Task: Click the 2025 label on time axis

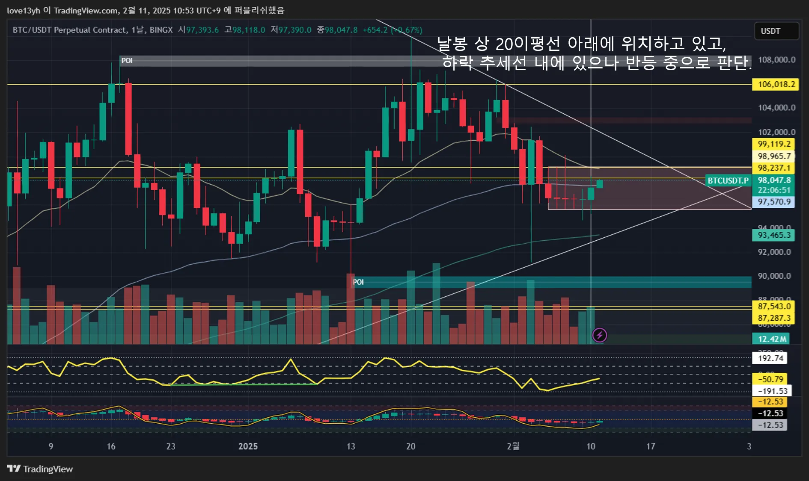Action: coord(248,446)
